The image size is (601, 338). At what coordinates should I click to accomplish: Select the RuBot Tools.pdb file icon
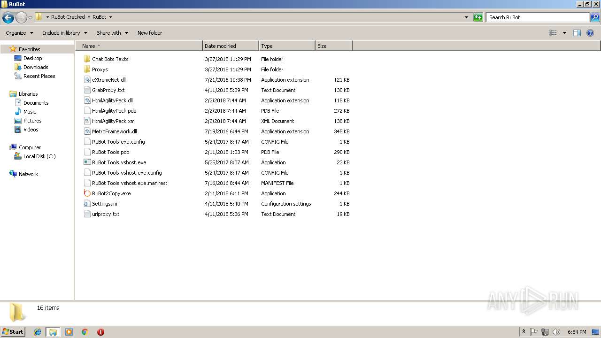87,152
